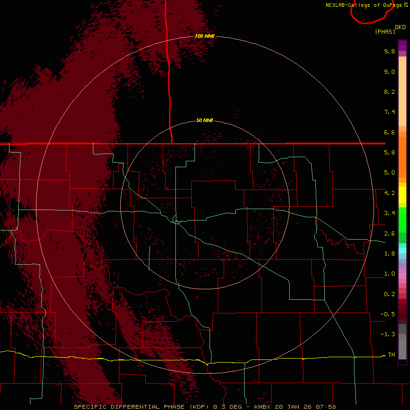The height and width of the screenshot is (410, 410).
Task: Click the 2.6 scale value
Action: point(389,234)
